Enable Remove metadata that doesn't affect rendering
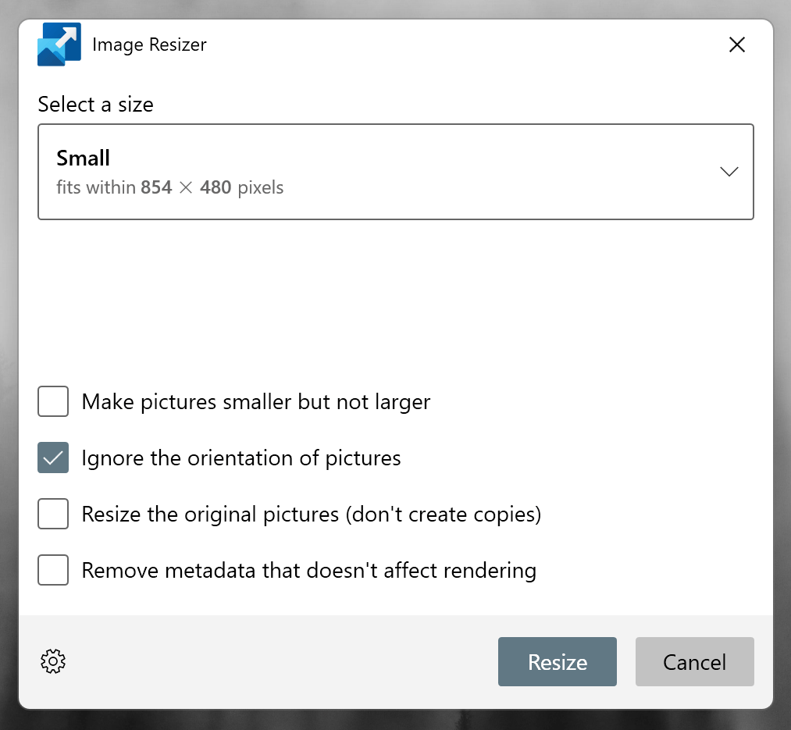The height and width of the screenshot is (730, 791). pyautogui.click(x=53, y=570)
